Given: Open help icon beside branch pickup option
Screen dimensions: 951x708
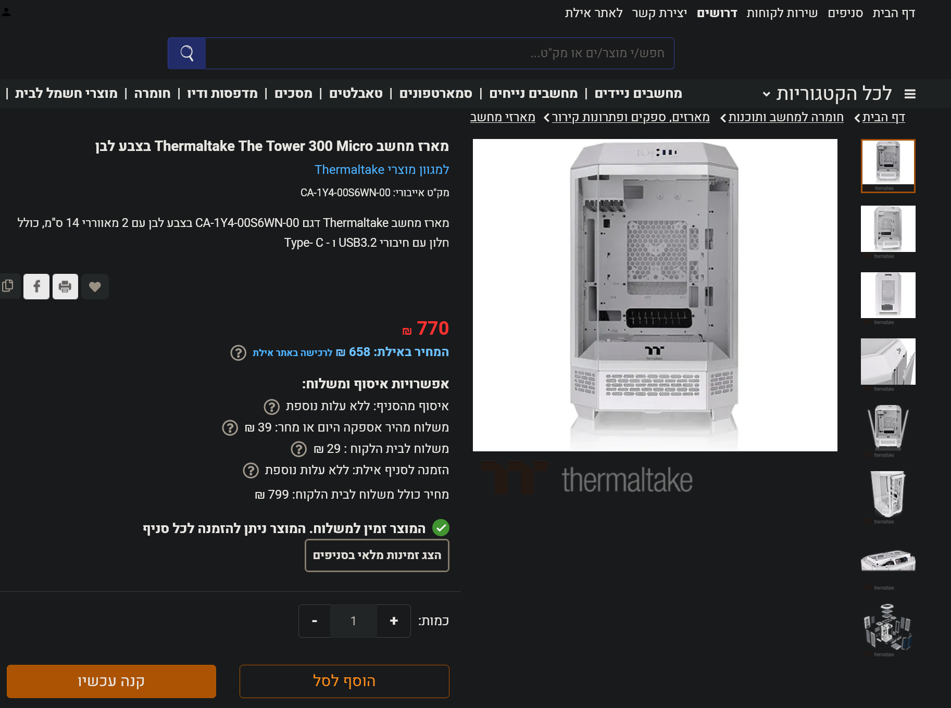Looking at the screenshot, I should (x=271, y=407).
